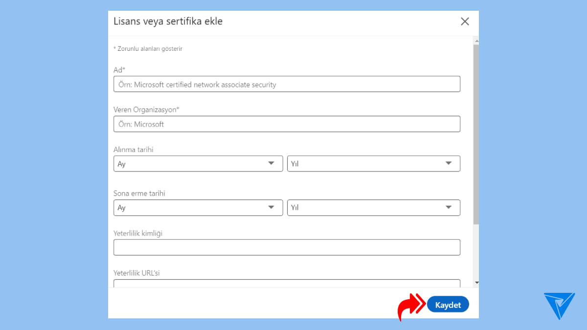Open the 'Yıl' dropdown under Alınma tarihi
Viewport: 587px width, 330px height.
(373, 163)
